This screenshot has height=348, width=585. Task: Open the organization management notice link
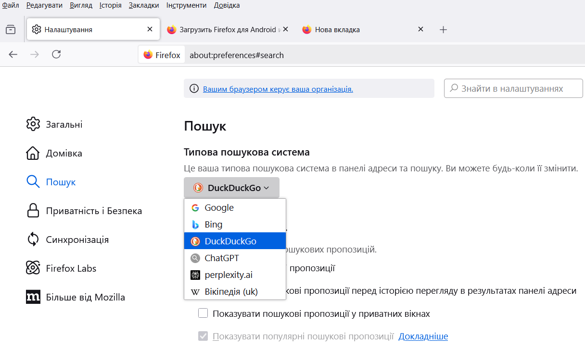pos(278,89)
